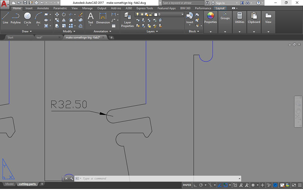This screenshot has width=303, height=195.
Task: Undo last action in quick access toolbar
Action: (42, 3)
